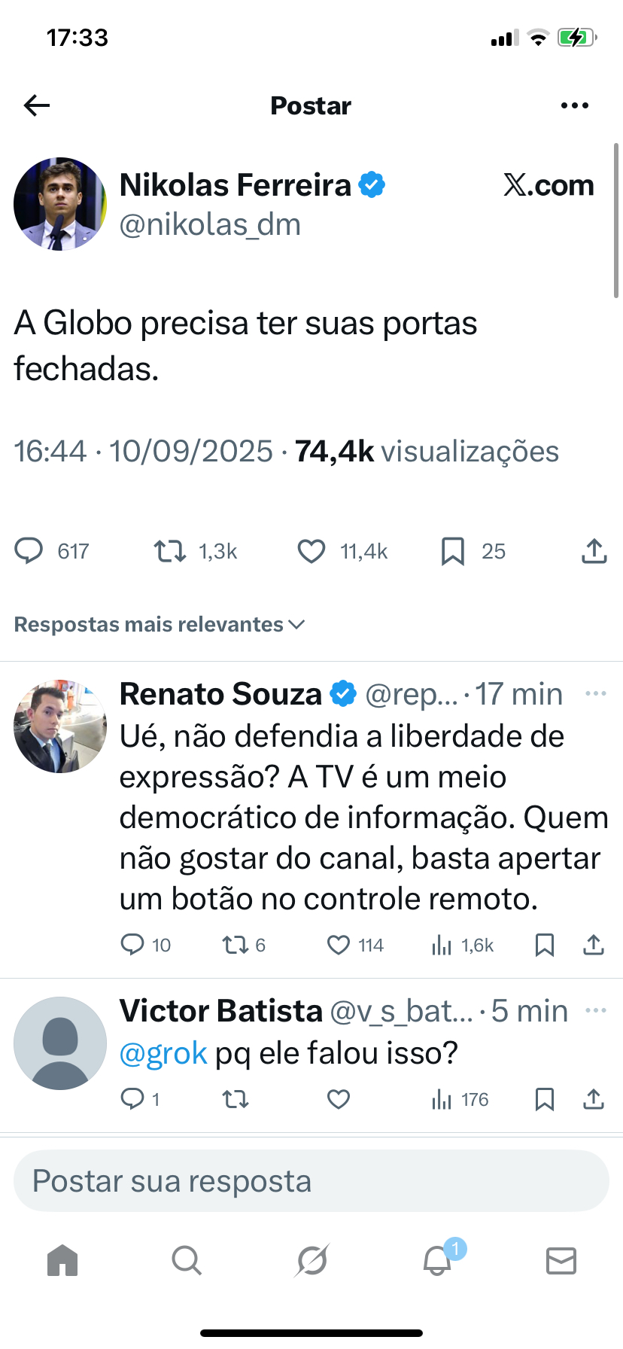Screen dimensions: 623x1349
Task: Open more options on Renato Souza's reply
Action: (595, 693)
